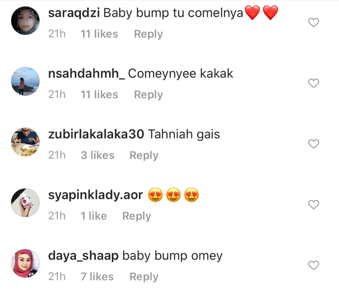Viewport: 339px width, 301px height.
Task: Open daya_shaap avatar with pink hijab
Action: click(x=25, y=263)
